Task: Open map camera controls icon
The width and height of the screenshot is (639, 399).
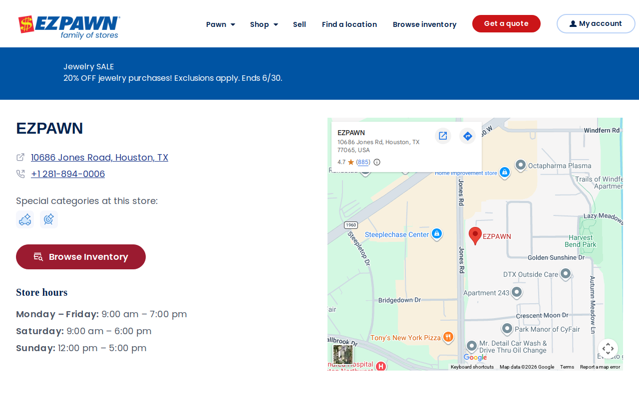Action: [x=608, y=349]
